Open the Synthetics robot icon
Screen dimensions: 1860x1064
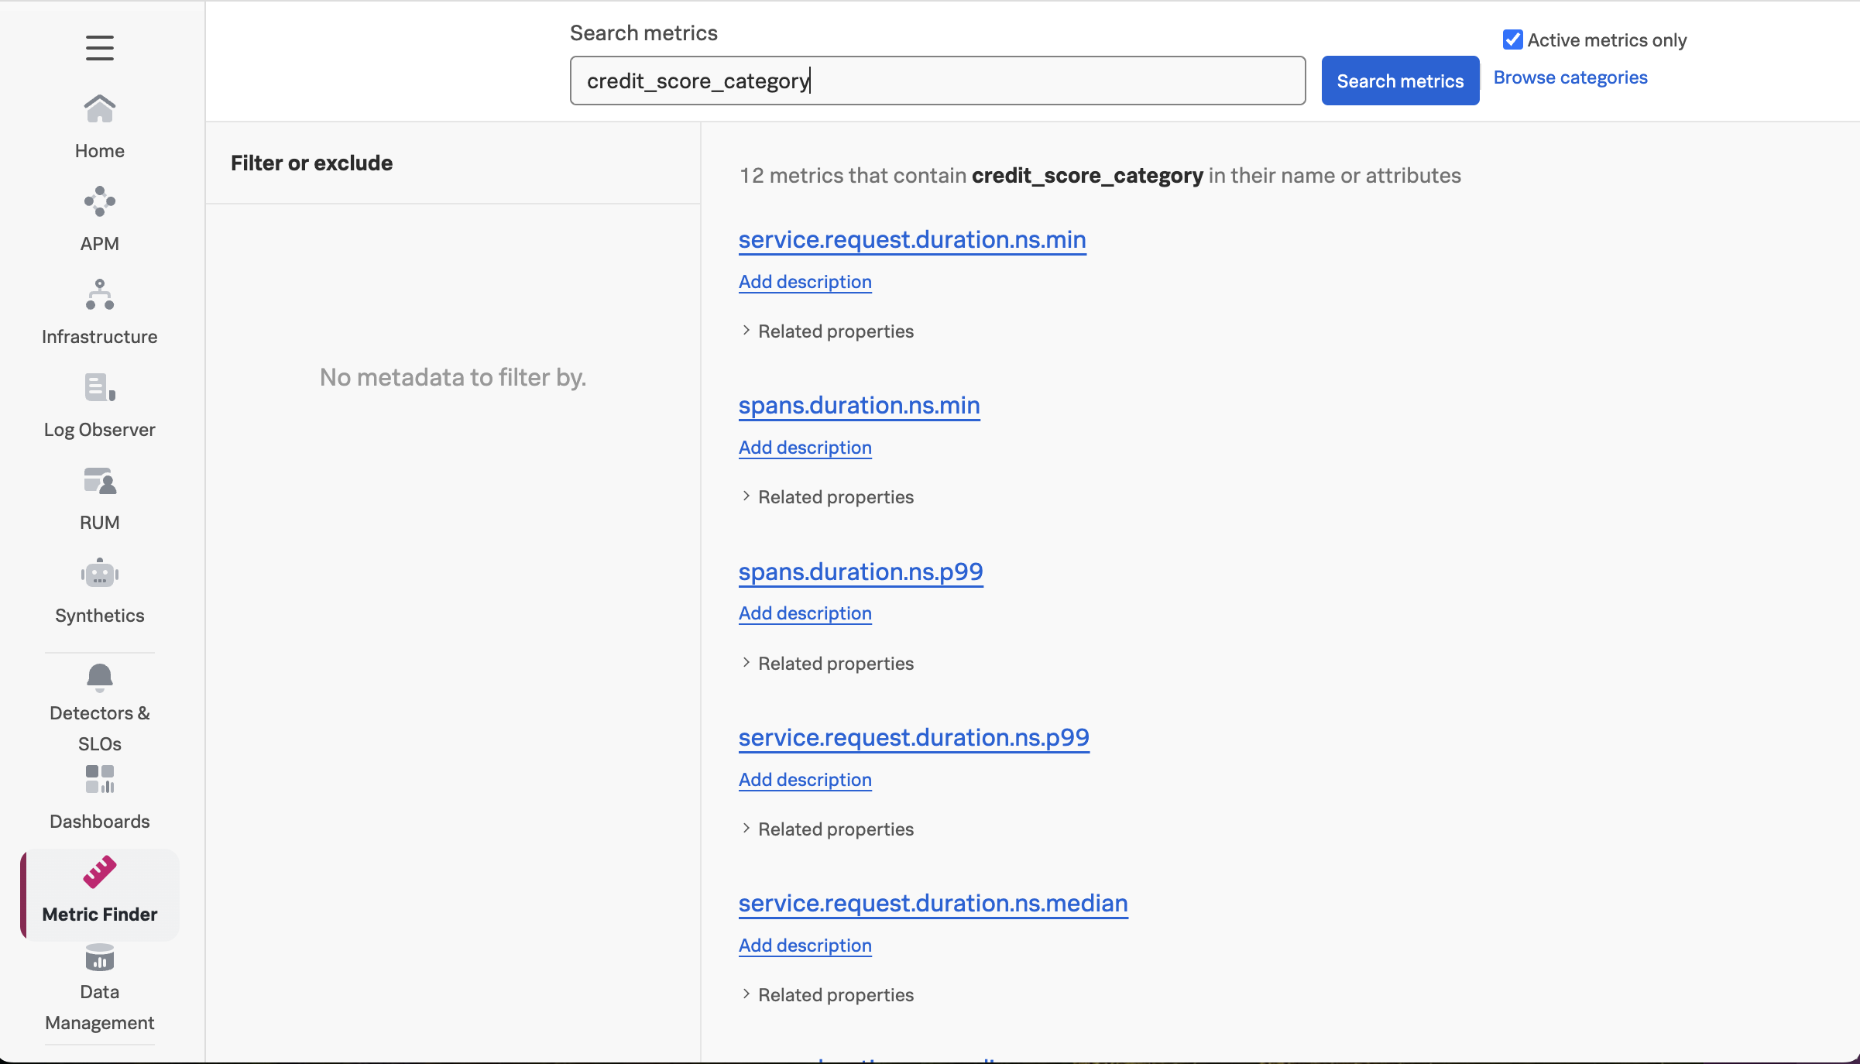pos(99,574)
